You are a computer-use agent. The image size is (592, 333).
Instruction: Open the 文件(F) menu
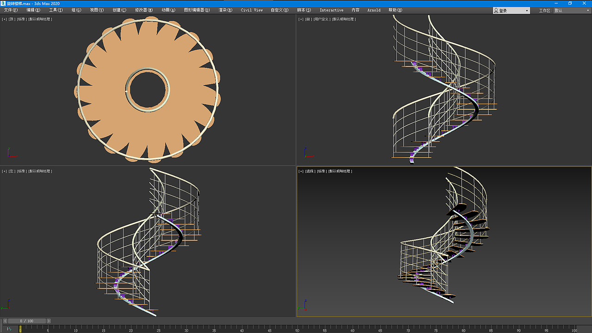pyautogui.click(x=11, y=10)
